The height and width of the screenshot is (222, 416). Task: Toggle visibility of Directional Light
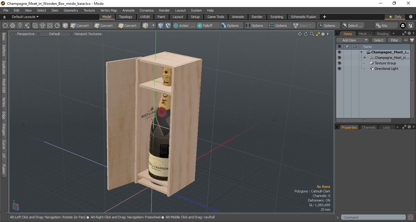coord(339,69)
